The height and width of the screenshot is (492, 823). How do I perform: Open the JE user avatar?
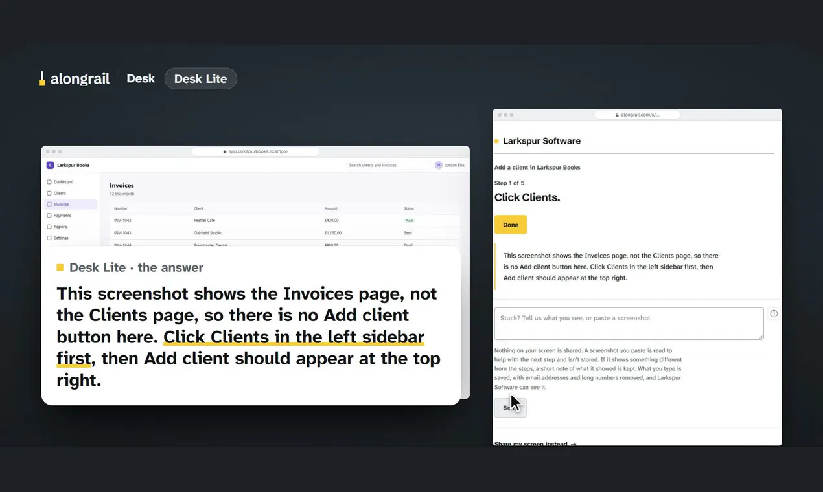coord(439,165)
